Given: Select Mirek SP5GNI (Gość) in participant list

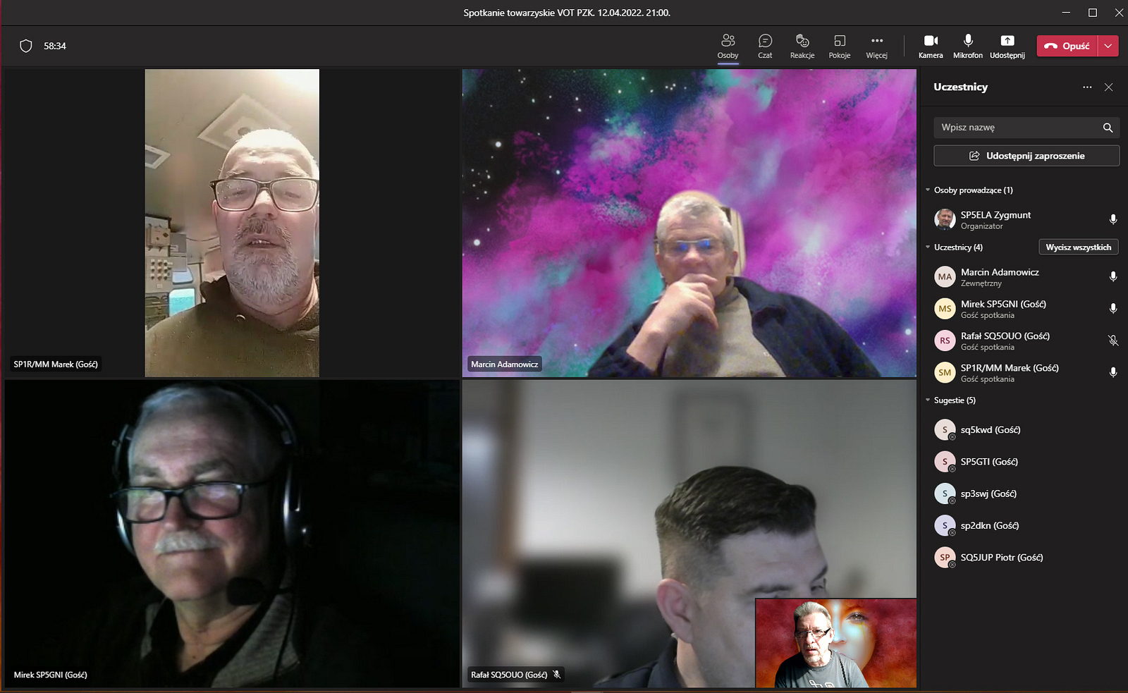Looking at the screenshot, I should pos(1003,304).
